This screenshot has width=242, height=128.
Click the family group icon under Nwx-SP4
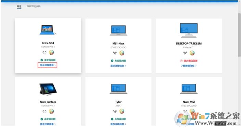[x=44, y=53]
